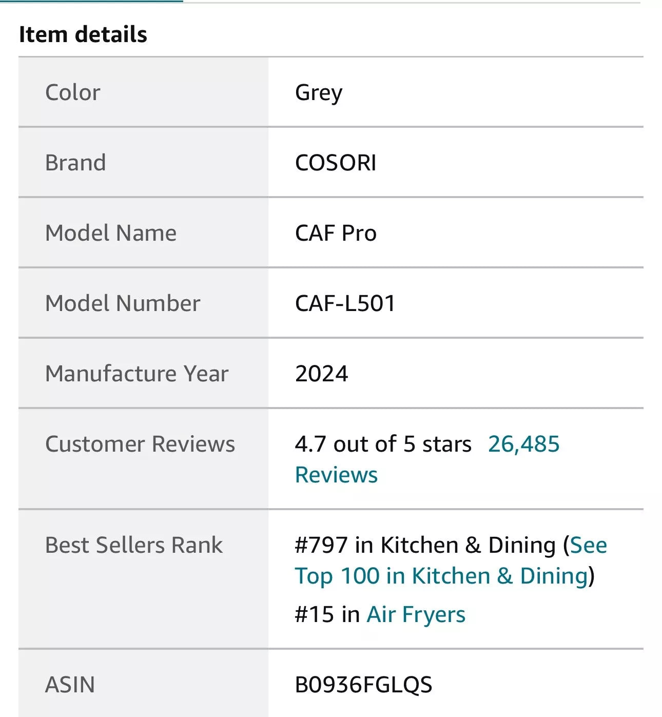
Task: Click the B0936FGLQS ASIN value
Action: pos(364,685)
